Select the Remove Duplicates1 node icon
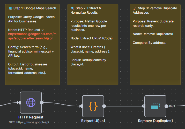This screenshot has width=185, height=129. point(156,106)
